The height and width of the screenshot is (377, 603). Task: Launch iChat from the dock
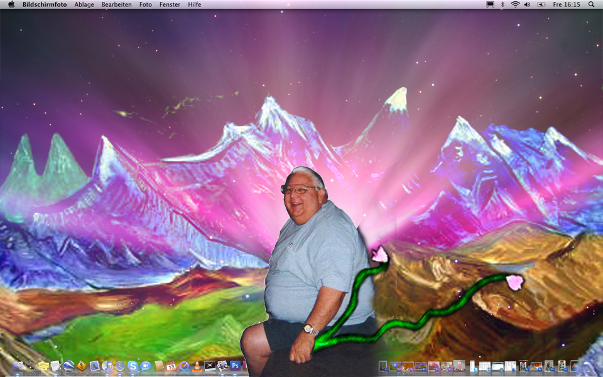coord(146,366)
